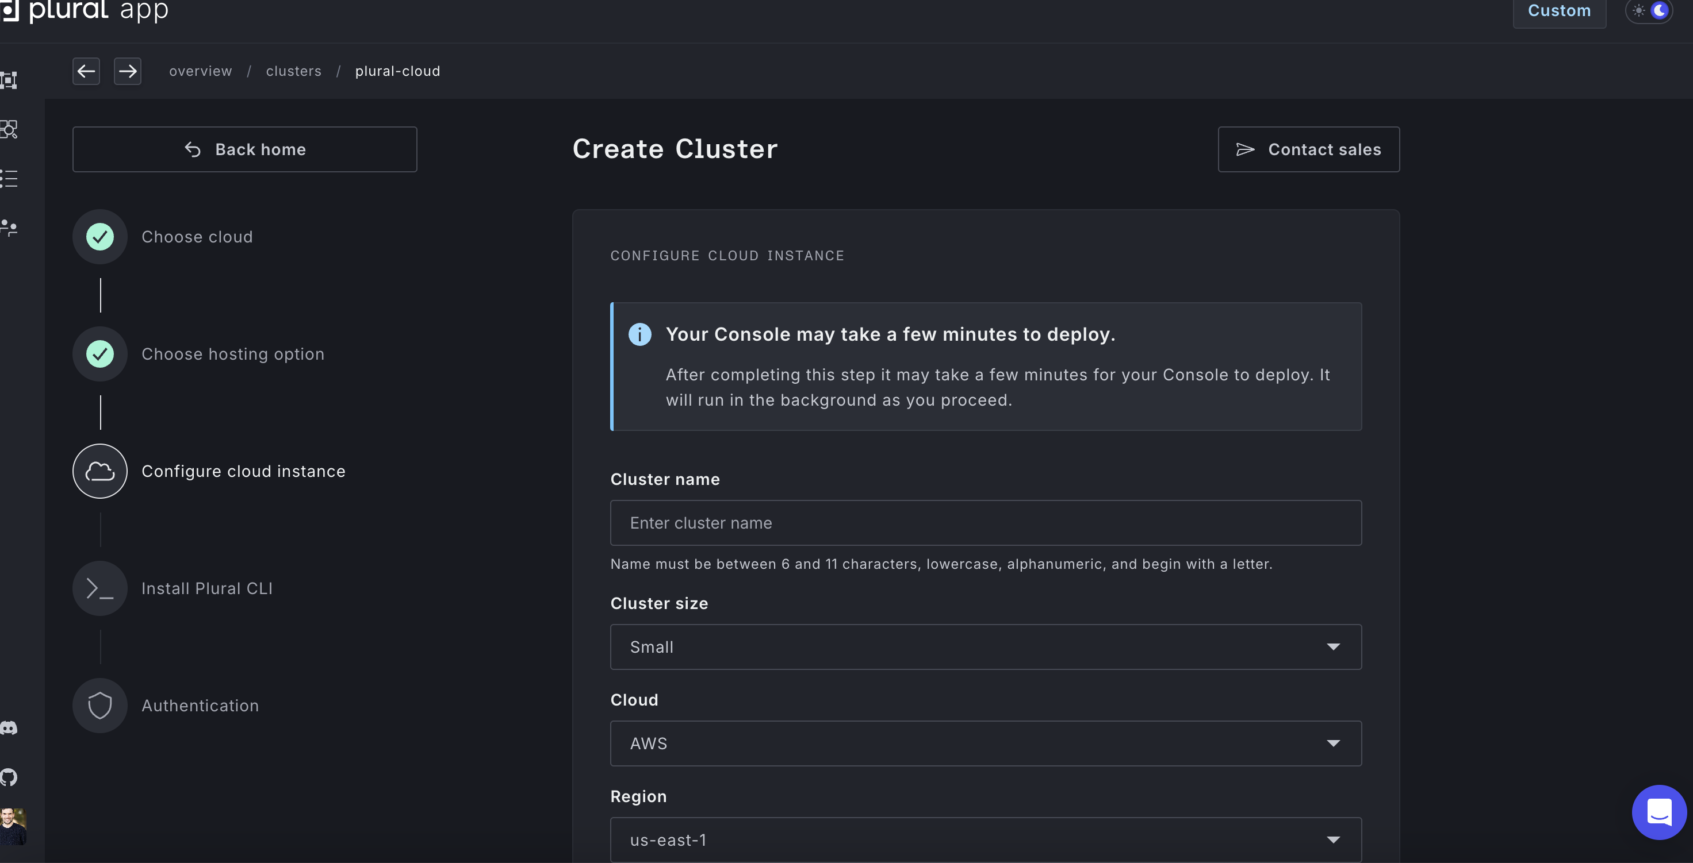Click the people icon in sidebar
The height and width of the screenshot is (863, 1693).
(x=9, y=228)
